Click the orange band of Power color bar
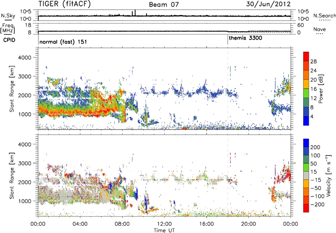 coord(306,75)
